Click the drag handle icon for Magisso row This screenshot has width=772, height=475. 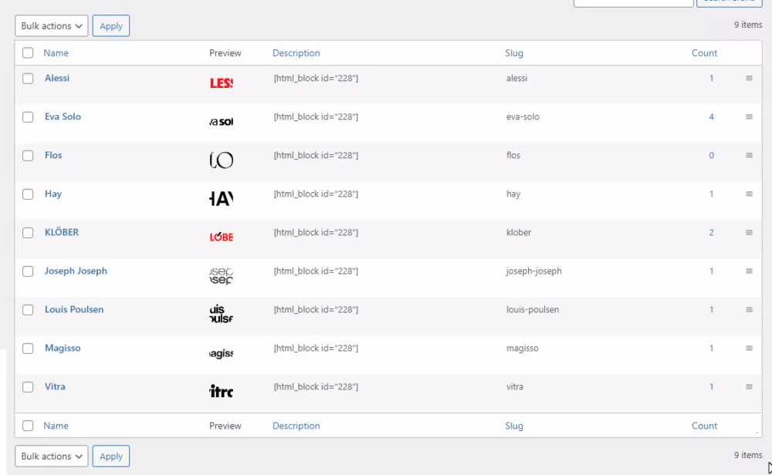point(749,348)
